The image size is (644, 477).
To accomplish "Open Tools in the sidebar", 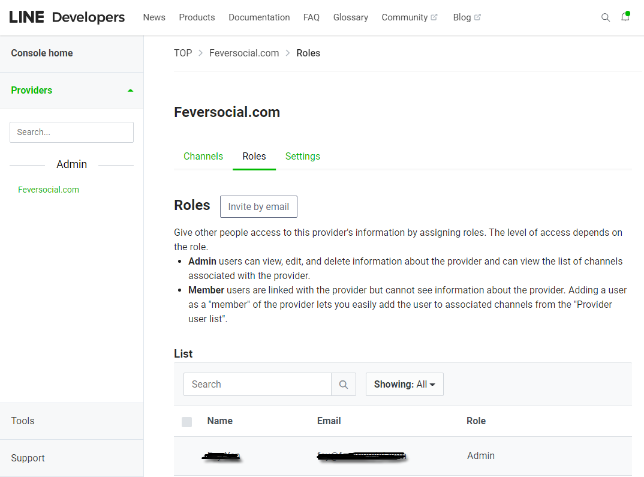I will pos(23,421).
